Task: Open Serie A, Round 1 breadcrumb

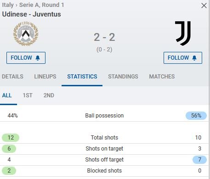Action: 42,5
